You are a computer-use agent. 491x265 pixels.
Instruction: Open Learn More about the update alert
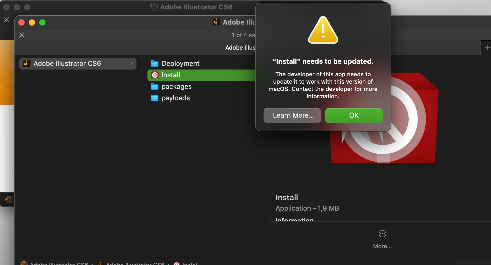292,115
